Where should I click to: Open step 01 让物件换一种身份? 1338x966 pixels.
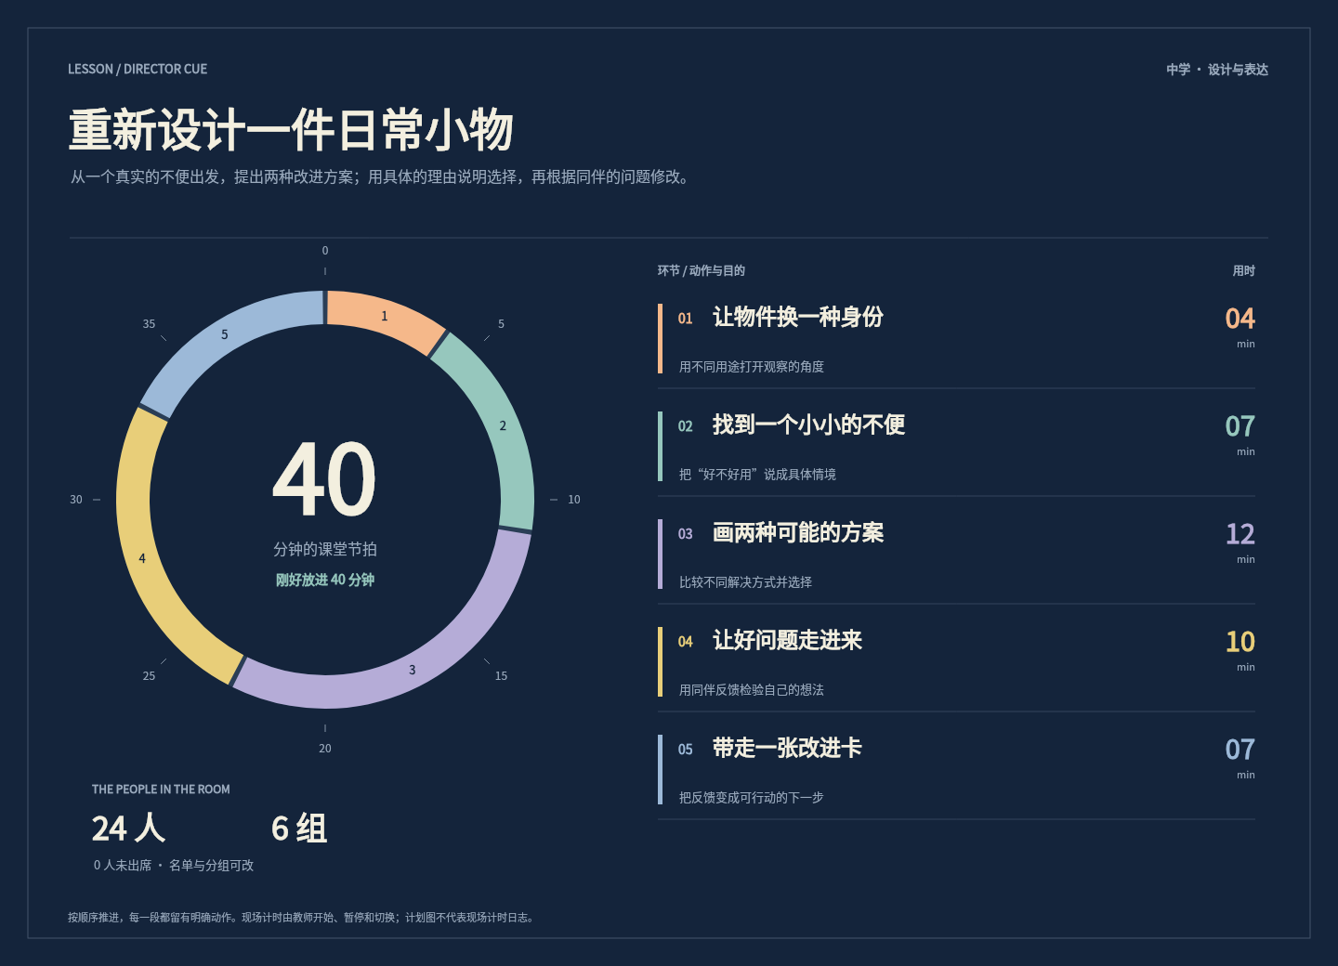[956, 339]
